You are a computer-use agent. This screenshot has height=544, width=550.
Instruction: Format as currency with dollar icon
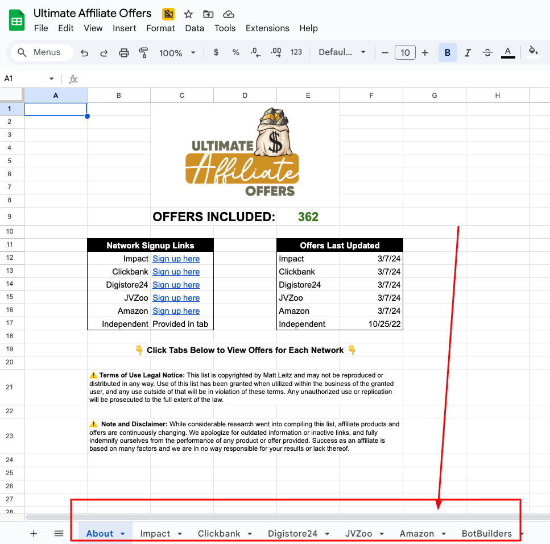pos(216,52)
